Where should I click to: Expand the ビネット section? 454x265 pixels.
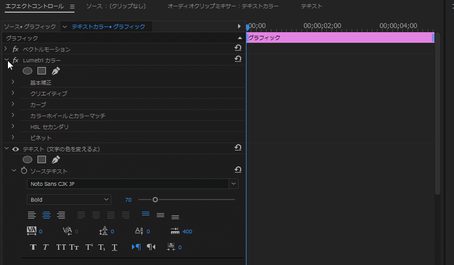click(x=13, y=137)
